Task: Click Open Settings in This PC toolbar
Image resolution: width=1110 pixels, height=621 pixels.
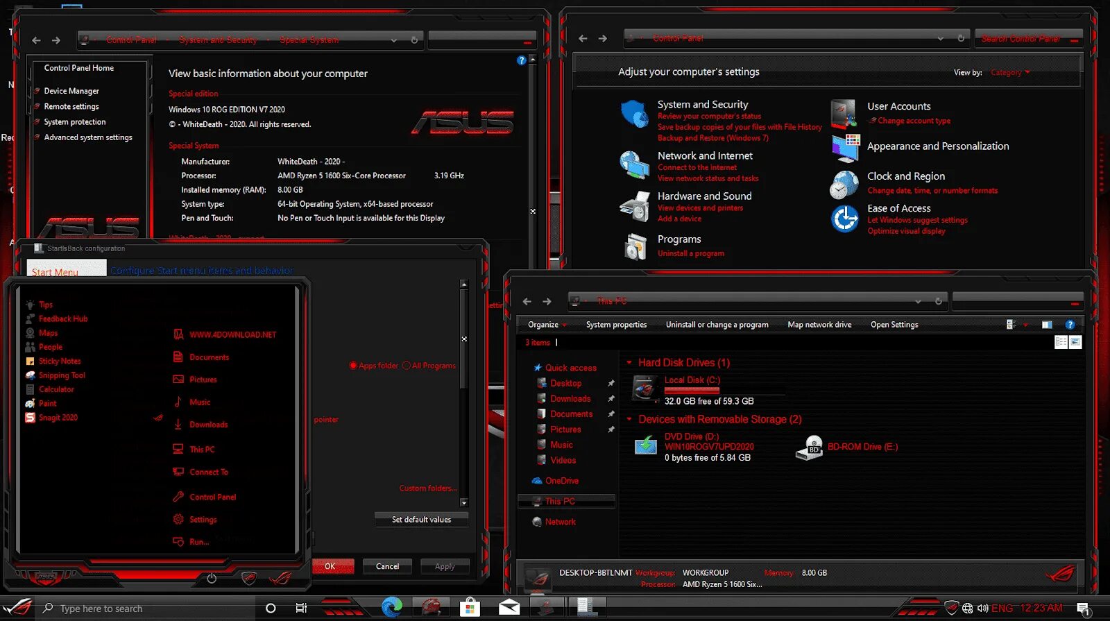Action: coord(894,325)
